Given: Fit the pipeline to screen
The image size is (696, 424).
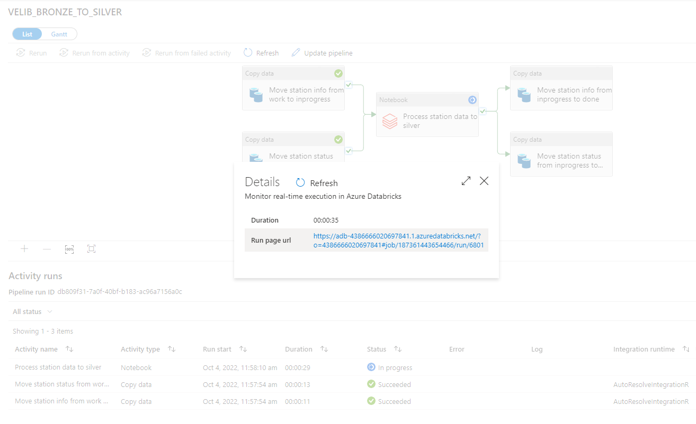Looking at the screenshot, I should [91, 249].
